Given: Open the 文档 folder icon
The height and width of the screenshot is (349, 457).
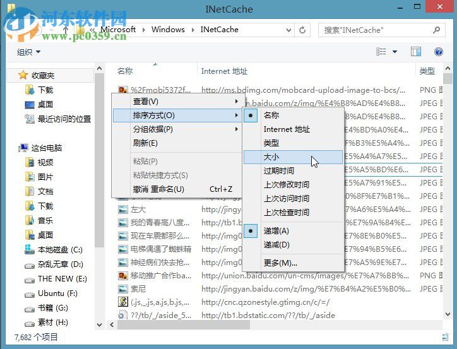Looking at the screenshot, I should pos(30,191).
